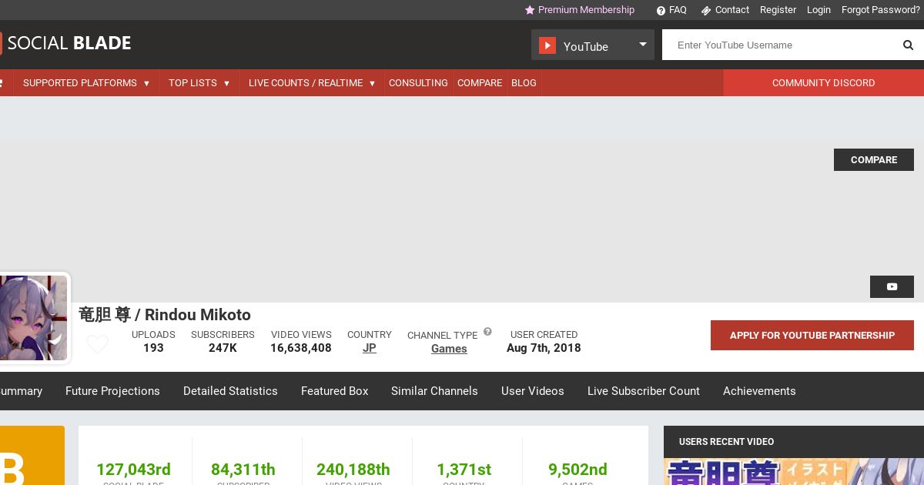Viewport: 924px width, 485px height.
Task: Click the 1,371st country rank
Action: coord(464,470)
